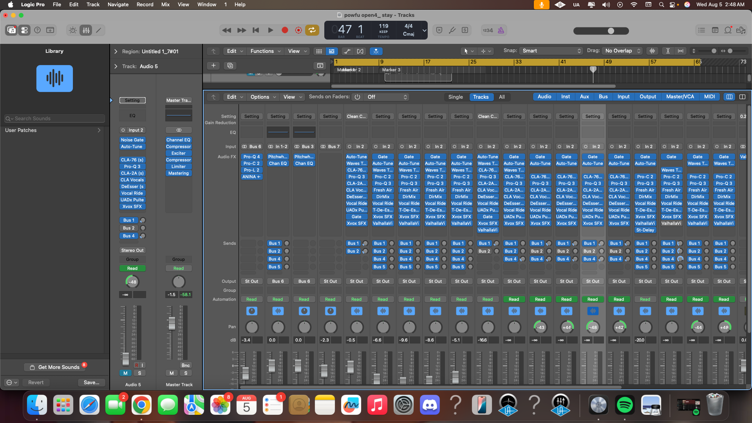
Task: Toggle the Metronome icon
Action: [x=501, y=30]
